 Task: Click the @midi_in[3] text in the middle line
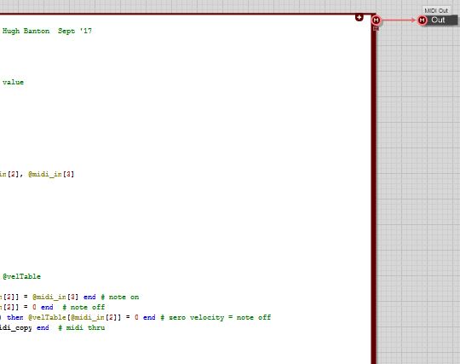pos(51,174)
